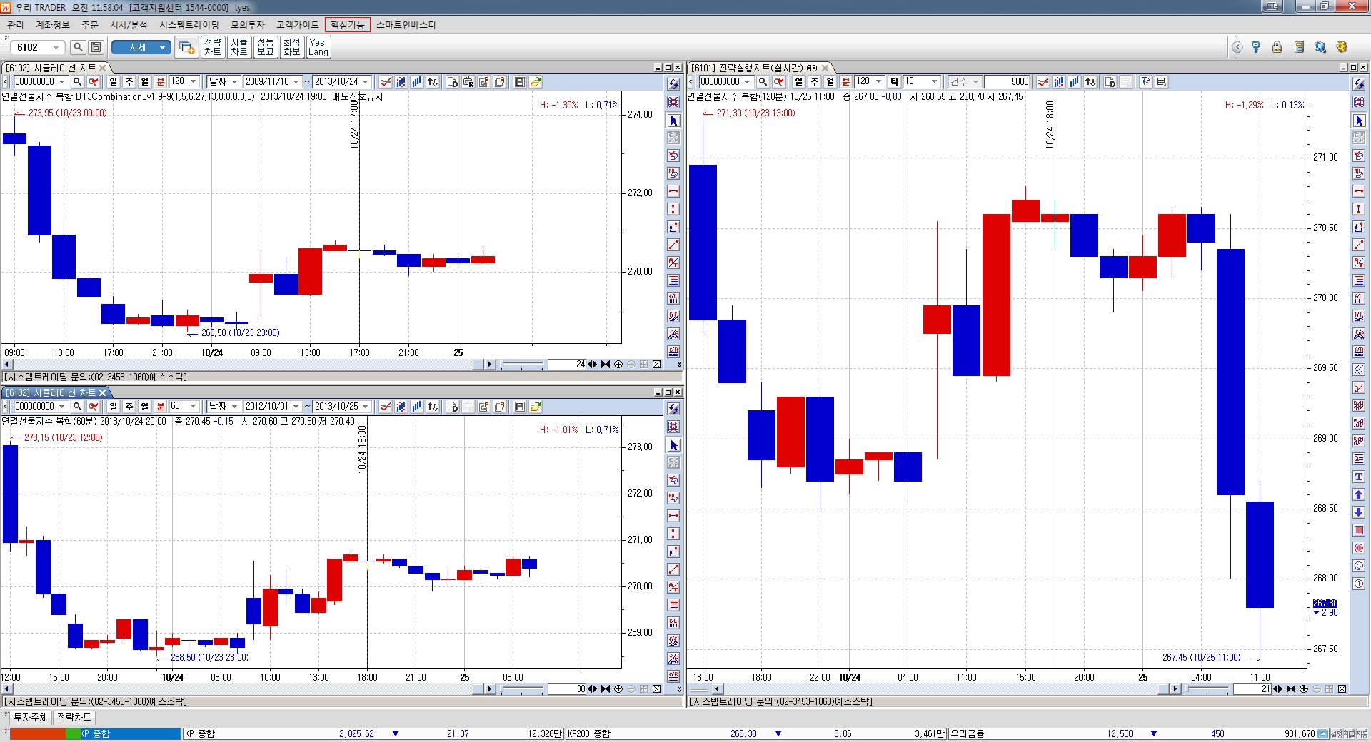Click the gear settings icon at top right
The image size is (1371, 742).
tap(1342, 47)
